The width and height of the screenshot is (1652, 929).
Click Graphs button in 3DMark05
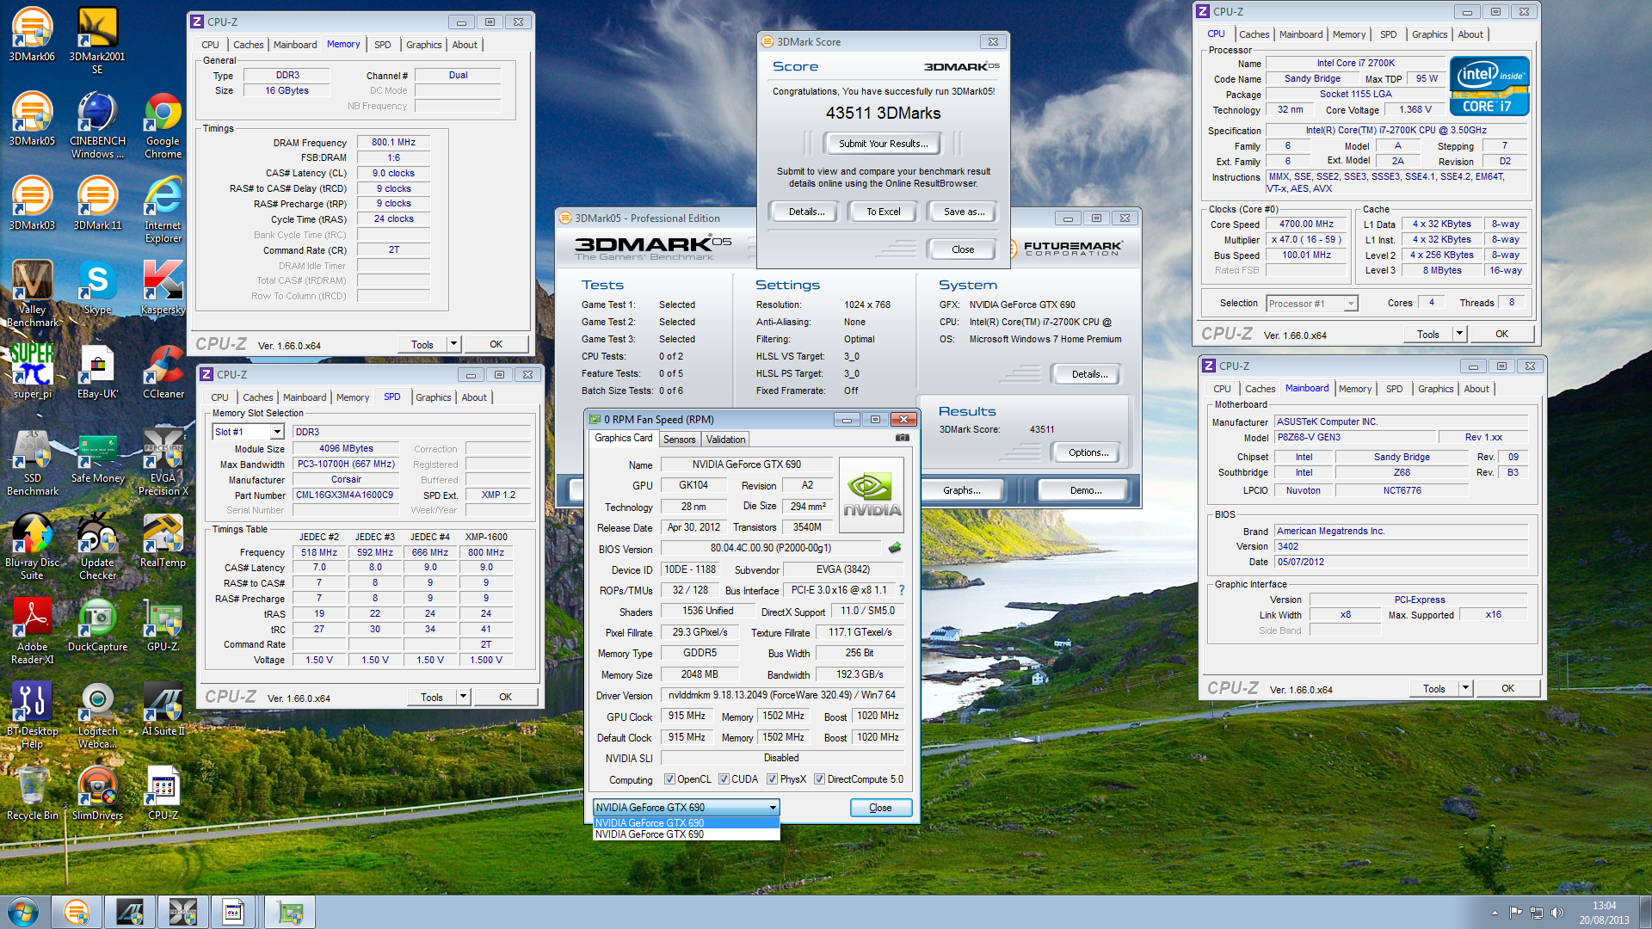click(961, 490)
